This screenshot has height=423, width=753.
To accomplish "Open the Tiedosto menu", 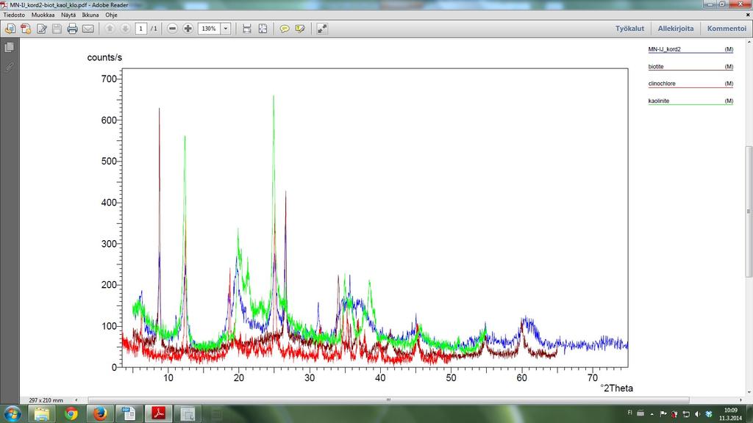I will 15,15.
